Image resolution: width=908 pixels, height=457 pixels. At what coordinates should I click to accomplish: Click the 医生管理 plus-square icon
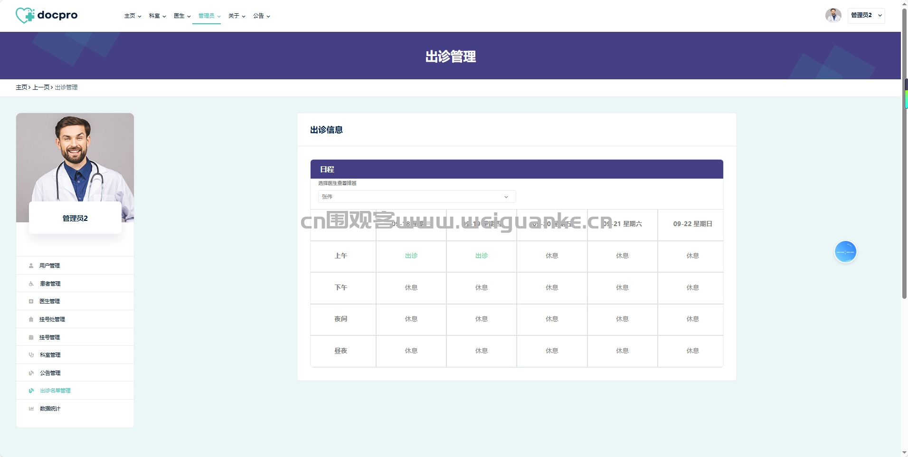pyautogui.click(x=31, y=301)
